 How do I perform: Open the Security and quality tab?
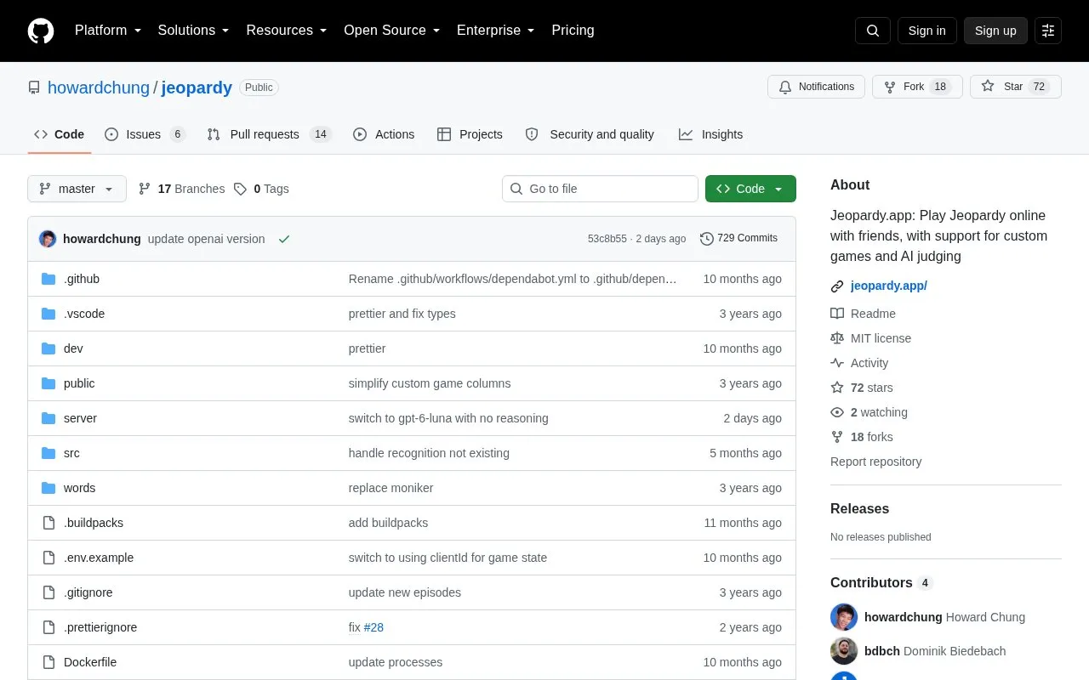pos(590,134)
